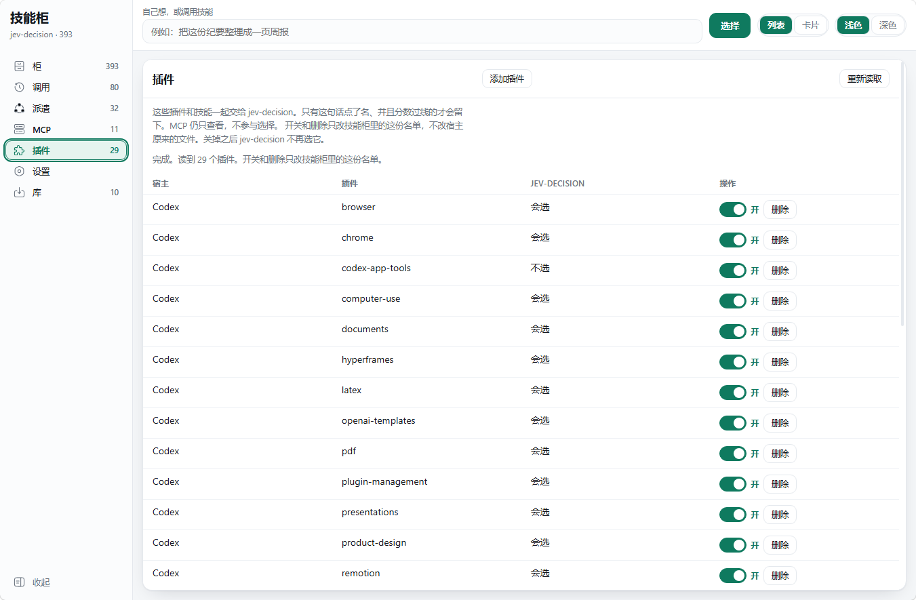Open the 设置 section label in sidebar
The width and height of the screenshot is (916, 600).
tap(41, 172)
